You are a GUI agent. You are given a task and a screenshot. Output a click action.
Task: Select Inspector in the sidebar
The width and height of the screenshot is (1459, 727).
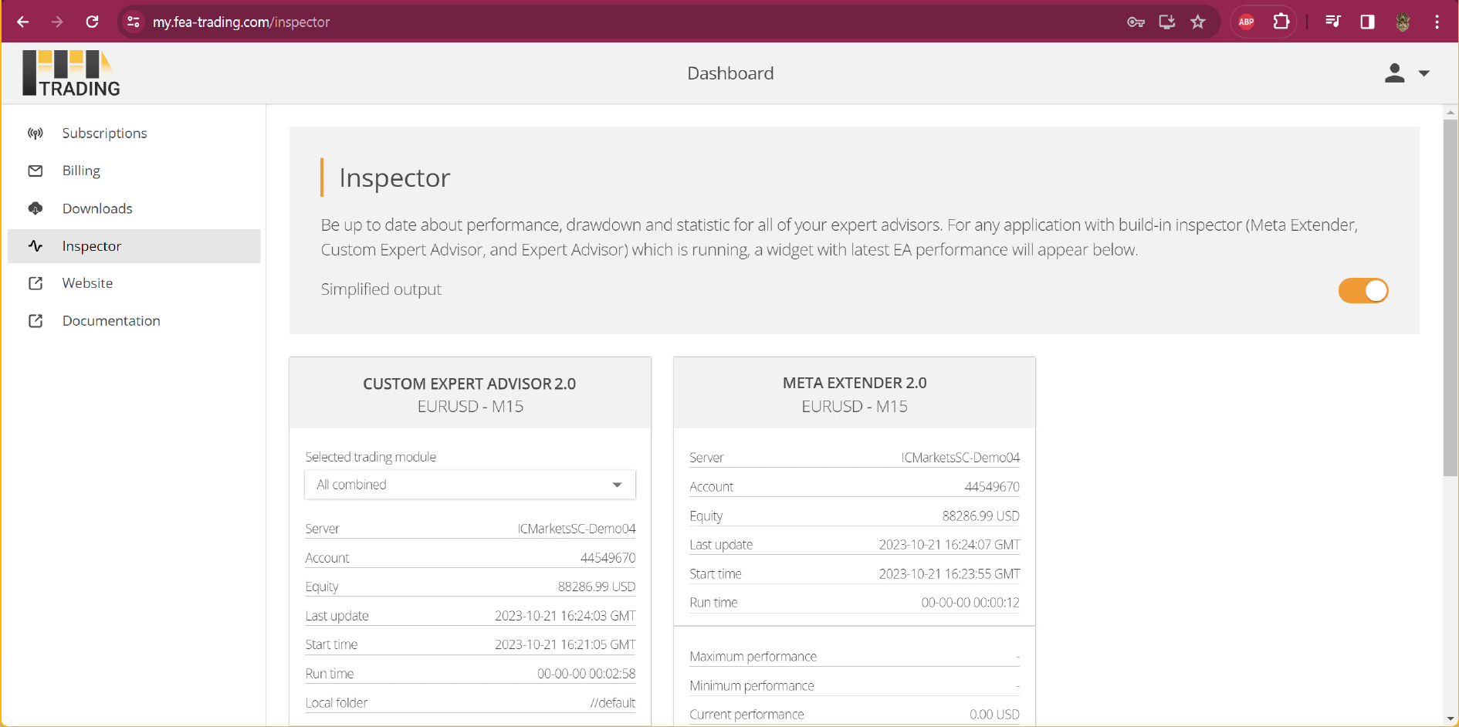pyautogui.click(x=134, y=246)
